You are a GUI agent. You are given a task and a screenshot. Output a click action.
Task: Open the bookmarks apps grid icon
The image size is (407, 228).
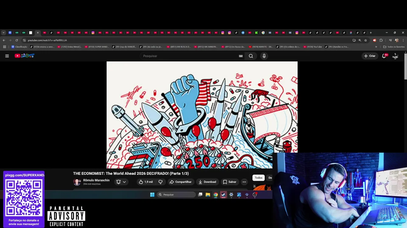[4, 47]
